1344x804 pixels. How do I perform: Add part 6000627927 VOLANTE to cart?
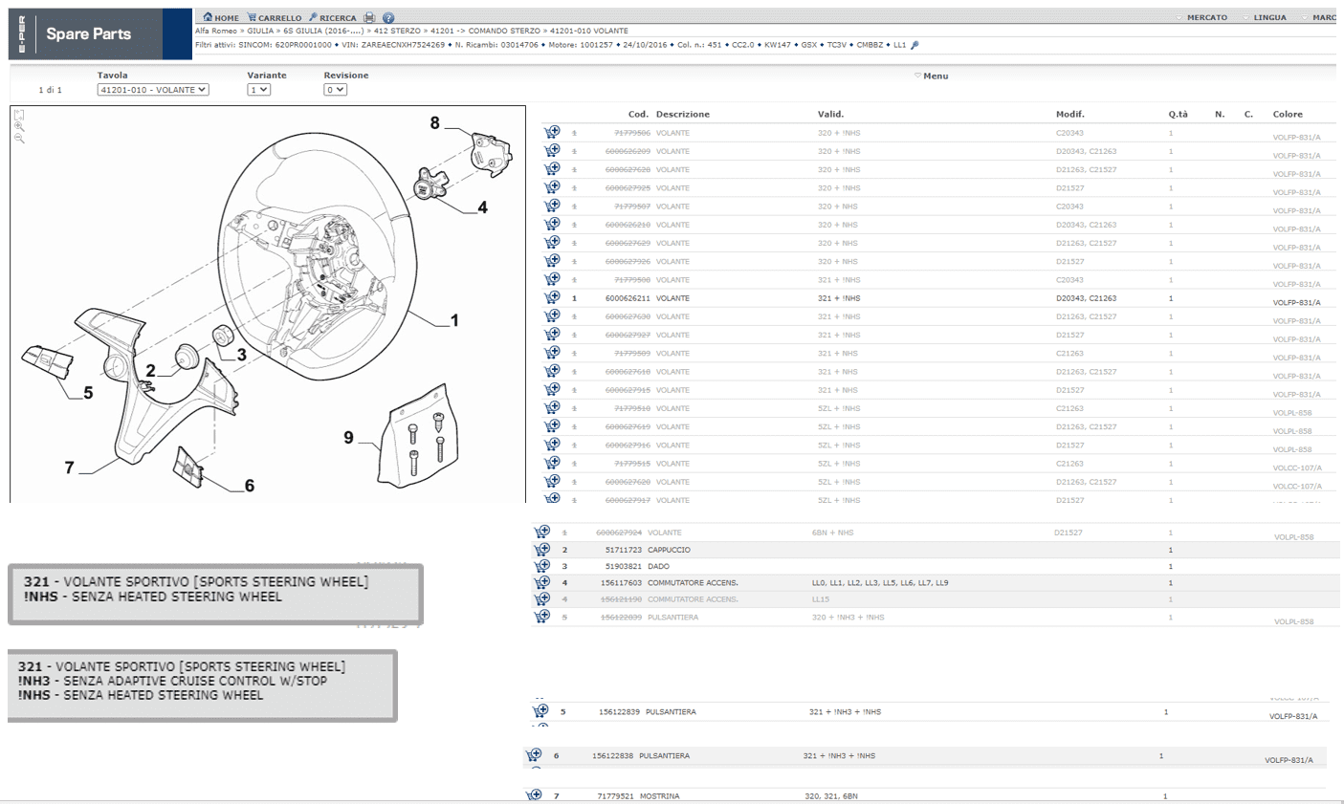pyautogui.click(x=552, y=335)
